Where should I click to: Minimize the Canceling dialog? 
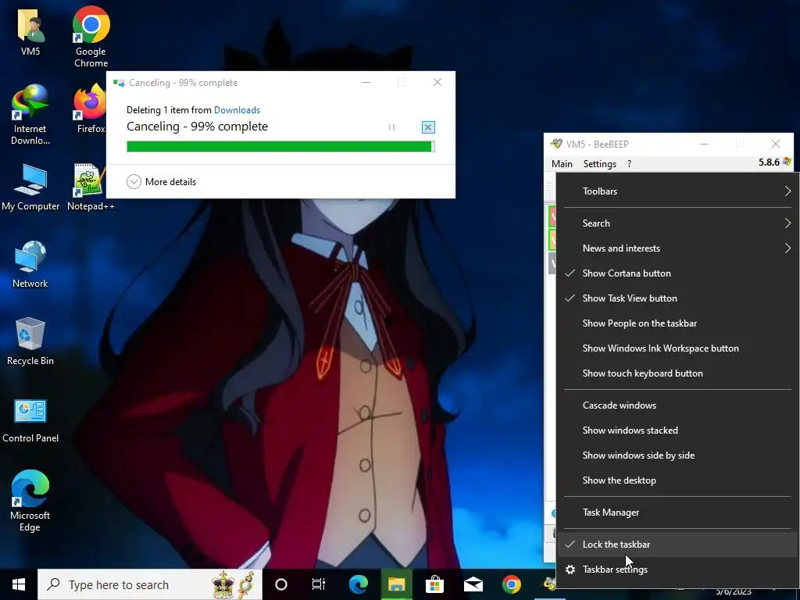366,83
